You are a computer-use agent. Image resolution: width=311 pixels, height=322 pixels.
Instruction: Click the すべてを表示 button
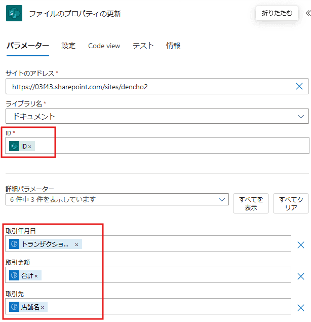[x=251, y=203]
